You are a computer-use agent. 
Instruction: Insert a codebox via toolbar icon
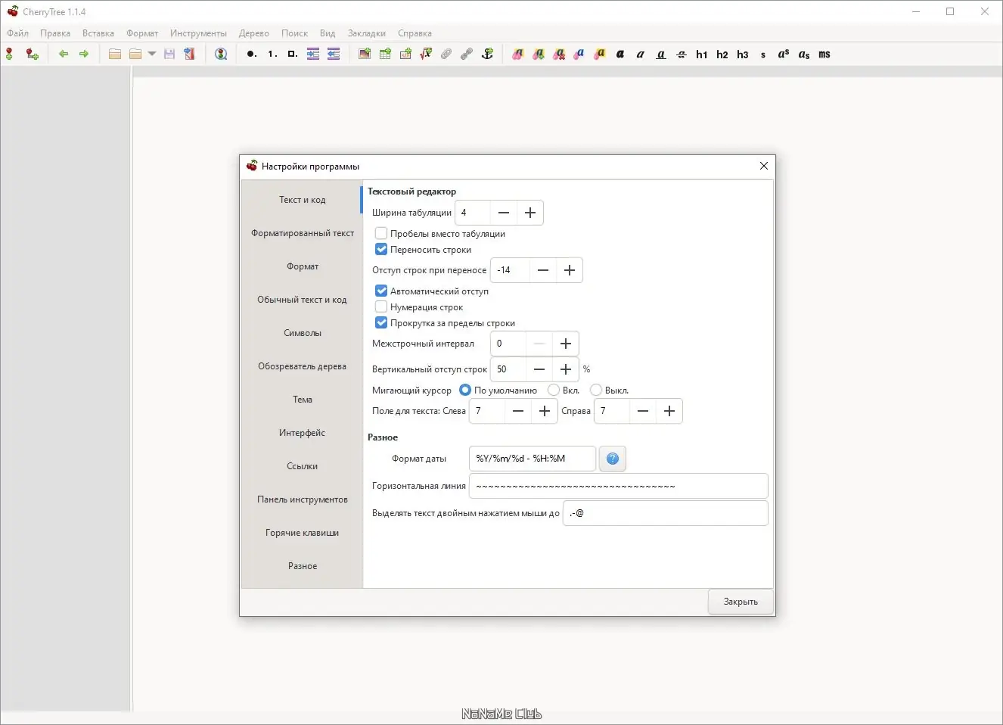405,54
